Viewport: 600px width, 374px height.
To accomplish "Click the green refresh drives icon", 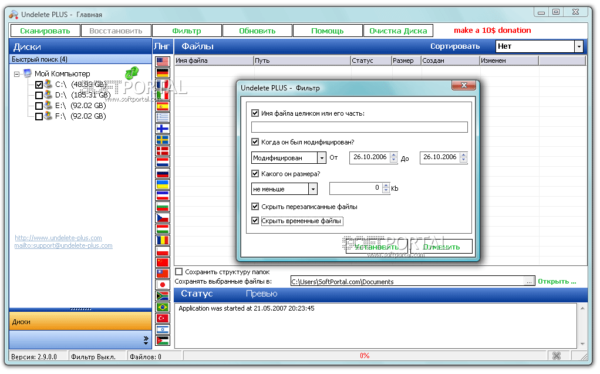I will click(132, 73).
